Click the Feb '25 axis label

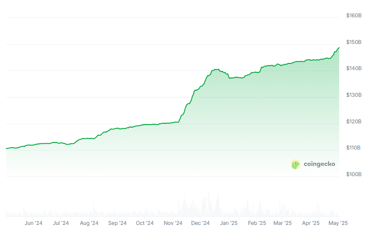(x=257, y=223)
